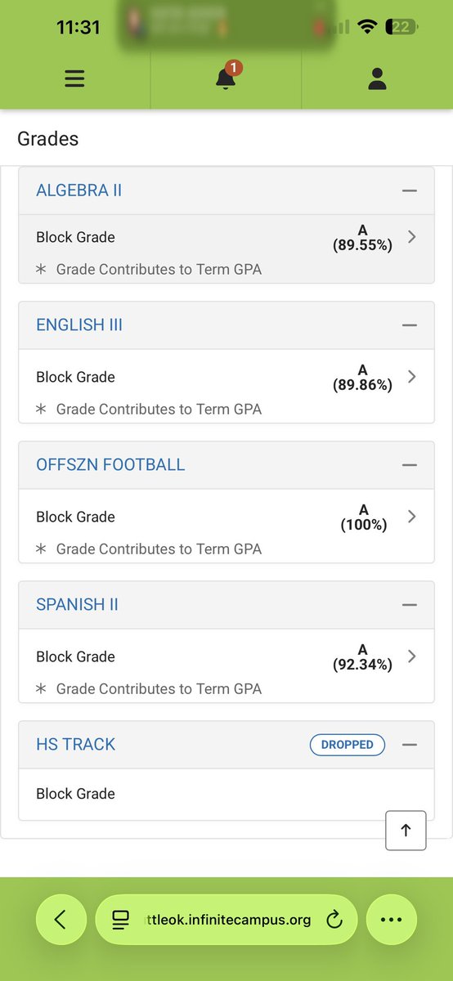Open the user profile icon
This screenshot has width=453, height=981.
pos(377,78)
